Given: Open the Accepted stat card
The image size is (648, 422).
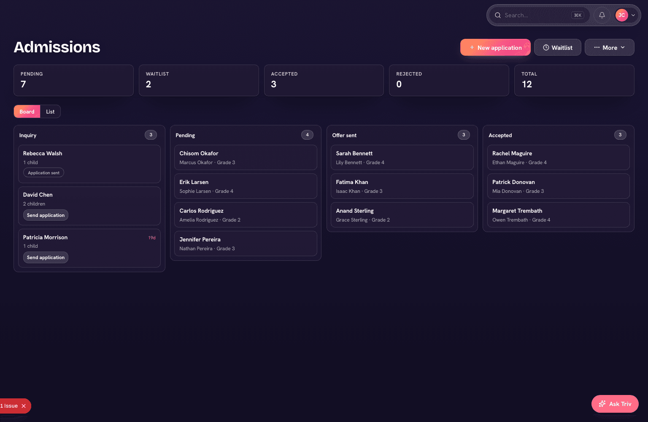Looking at the screenshot, I should 324,80.
